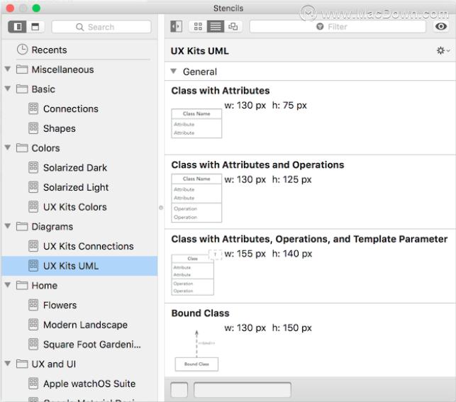Click the Search field in the sidebar
The width and height of the screenshot is (456, 402).
[101, 27]
